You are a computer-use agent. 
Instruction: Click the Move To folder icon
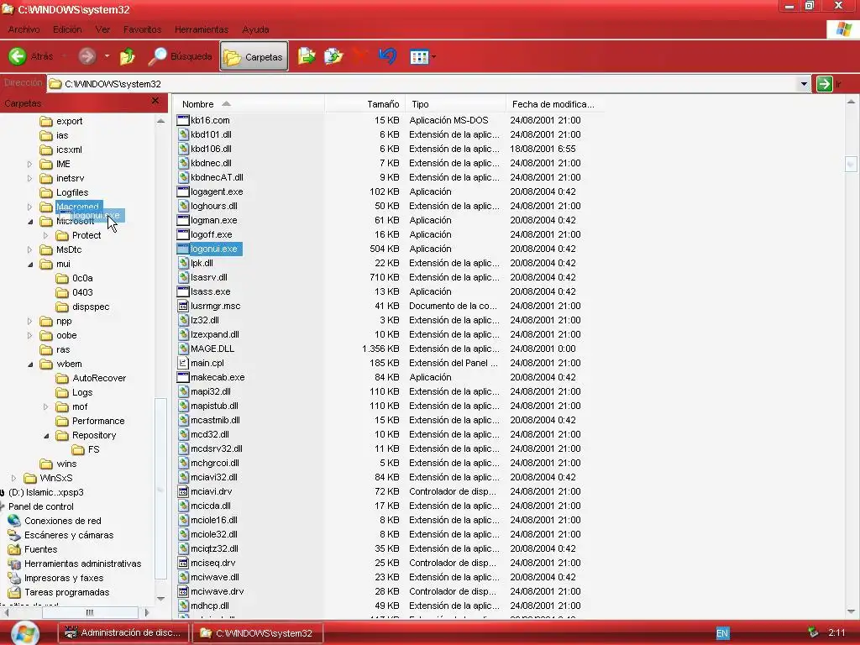pyautogui.click(x=307, y=56)
